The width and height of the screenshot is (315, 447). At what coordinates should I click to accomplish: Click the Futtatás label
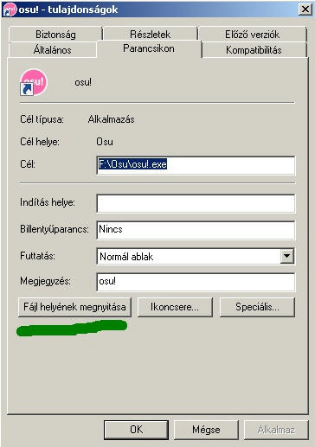tap(37, 256)
